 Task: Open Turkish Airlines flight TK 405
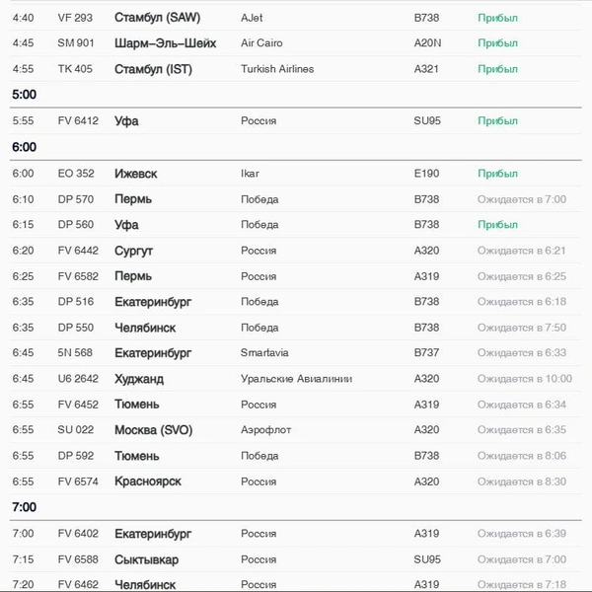point(296,69)
